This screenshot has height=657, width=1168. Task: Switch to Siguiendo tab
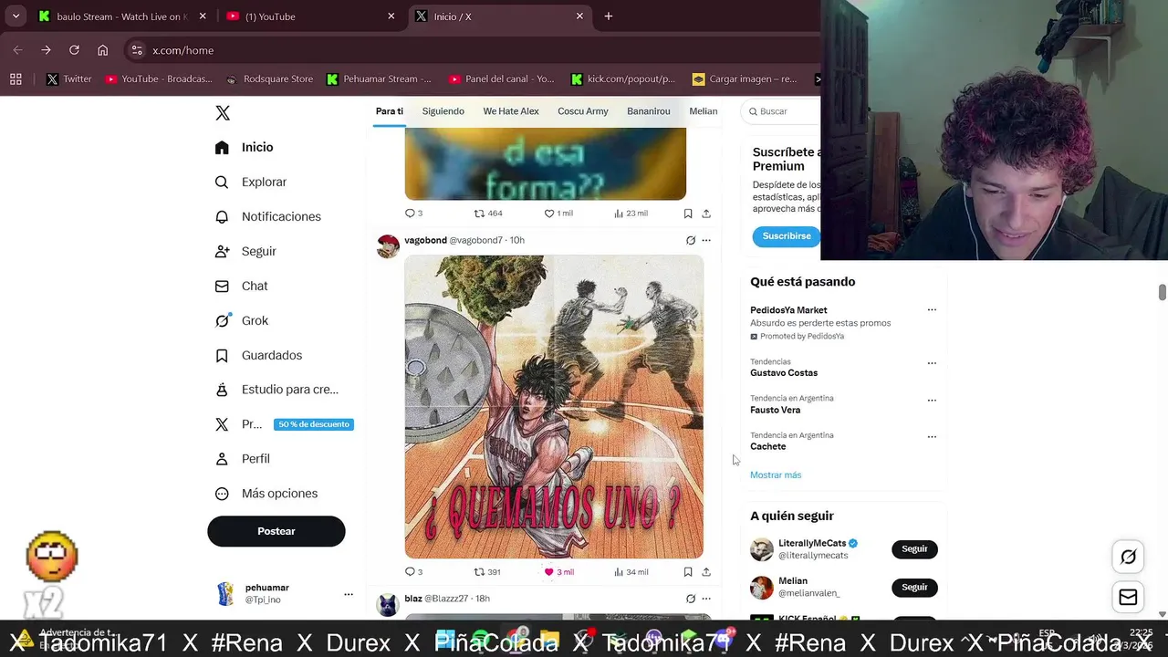(443, 111)
